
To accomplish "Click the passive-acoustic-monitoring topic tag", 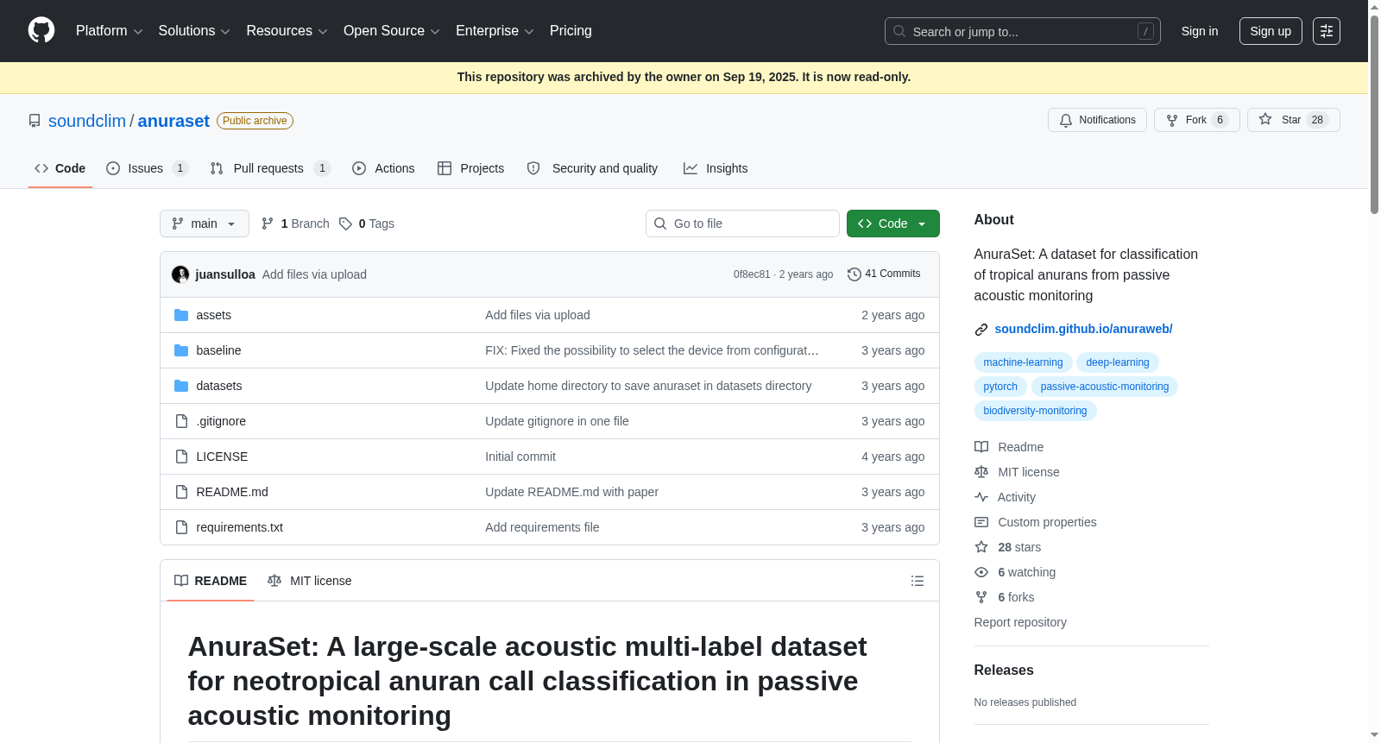I will 1105,387.
